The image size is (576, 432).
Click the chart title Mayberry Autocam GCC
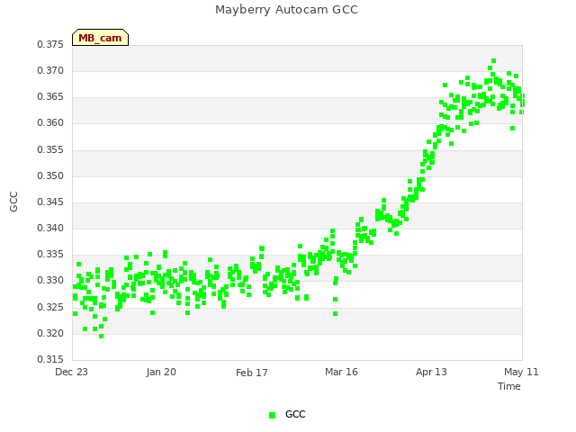pos(286,10)
